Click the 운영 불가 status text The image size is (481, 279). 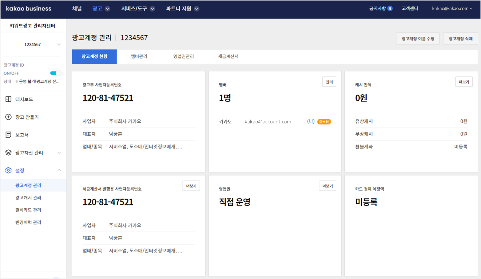click(39, 82)
